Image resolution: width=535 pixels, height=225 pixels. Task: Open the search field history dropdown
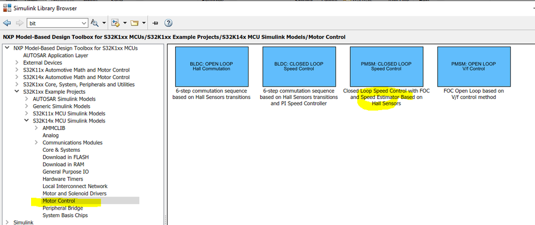(x=84, y=23)
